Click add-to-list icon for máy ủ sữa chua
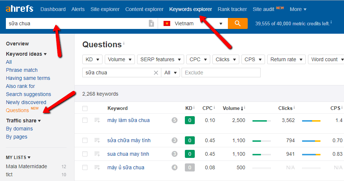The height and width of the screenshot is (181, 344). point(97,167)
